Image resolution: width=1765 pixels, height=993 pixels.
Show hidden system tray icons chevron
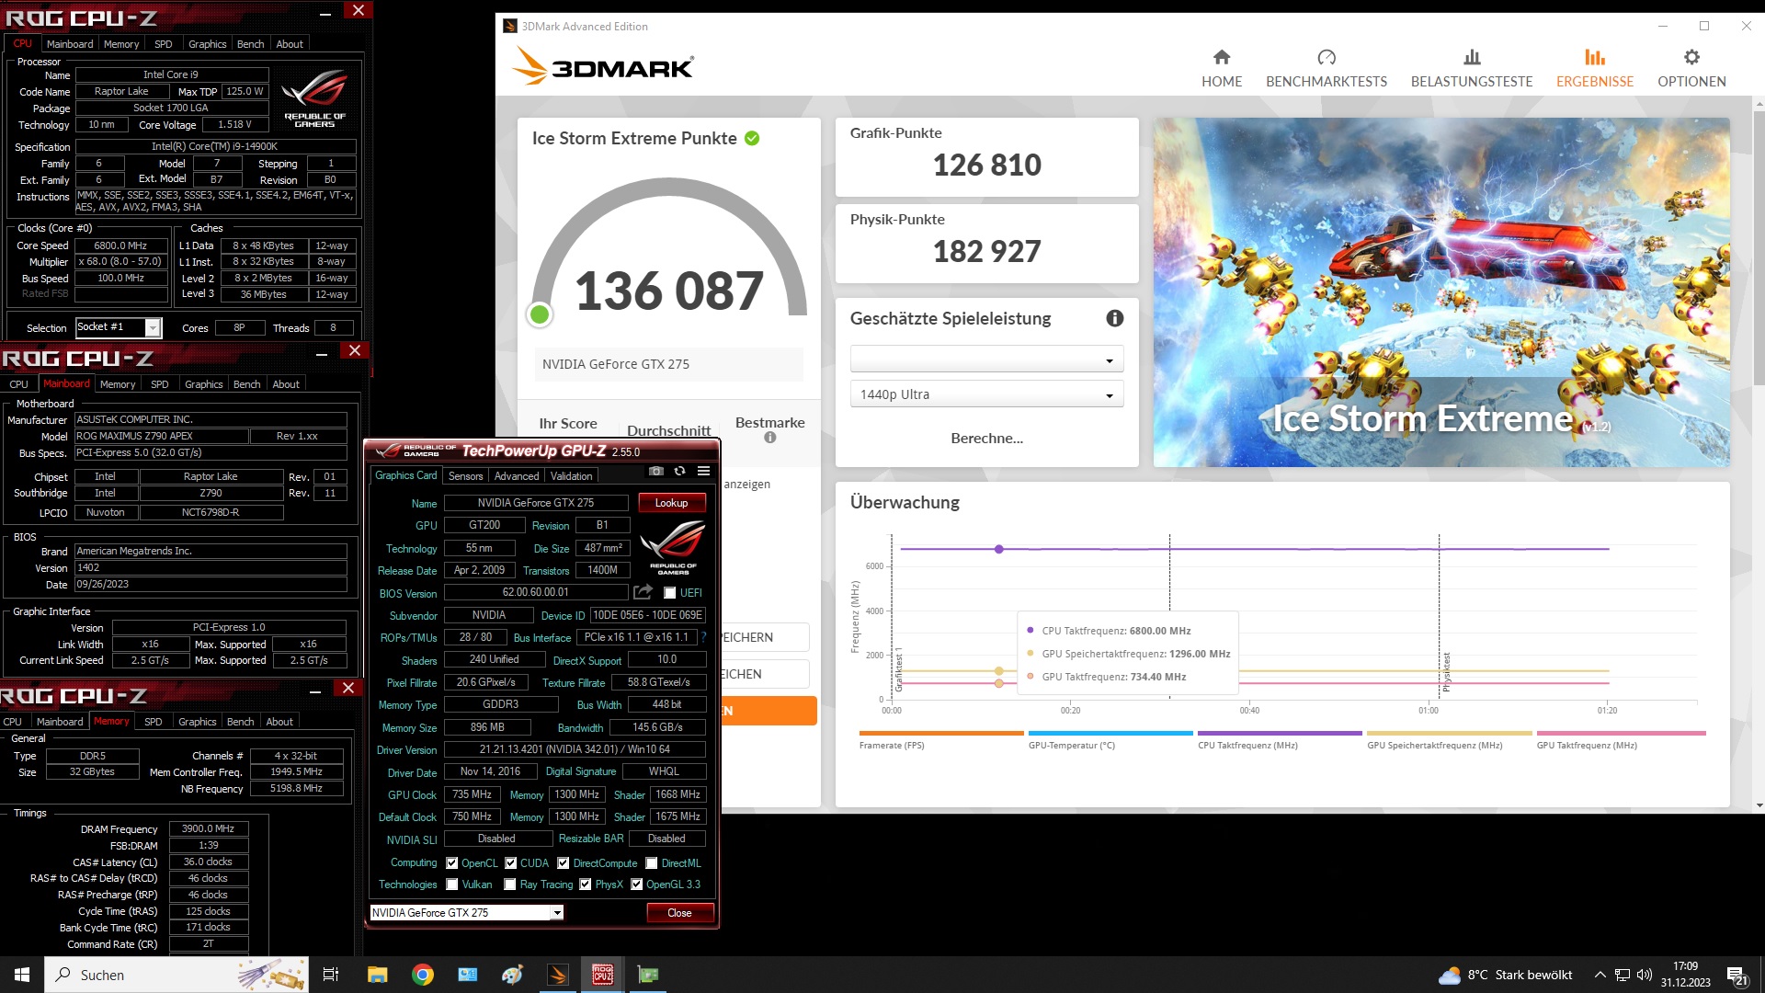1600,975
